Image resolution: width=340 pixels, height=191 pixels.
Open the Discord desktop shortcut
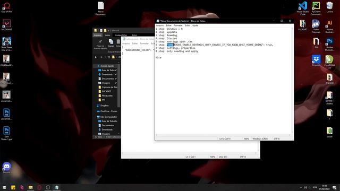click(6, 168)
